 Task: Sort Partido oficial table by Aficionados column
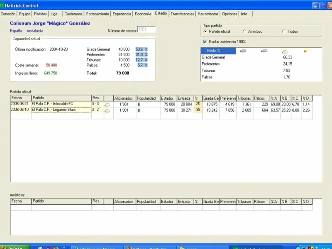coord(125,98)
